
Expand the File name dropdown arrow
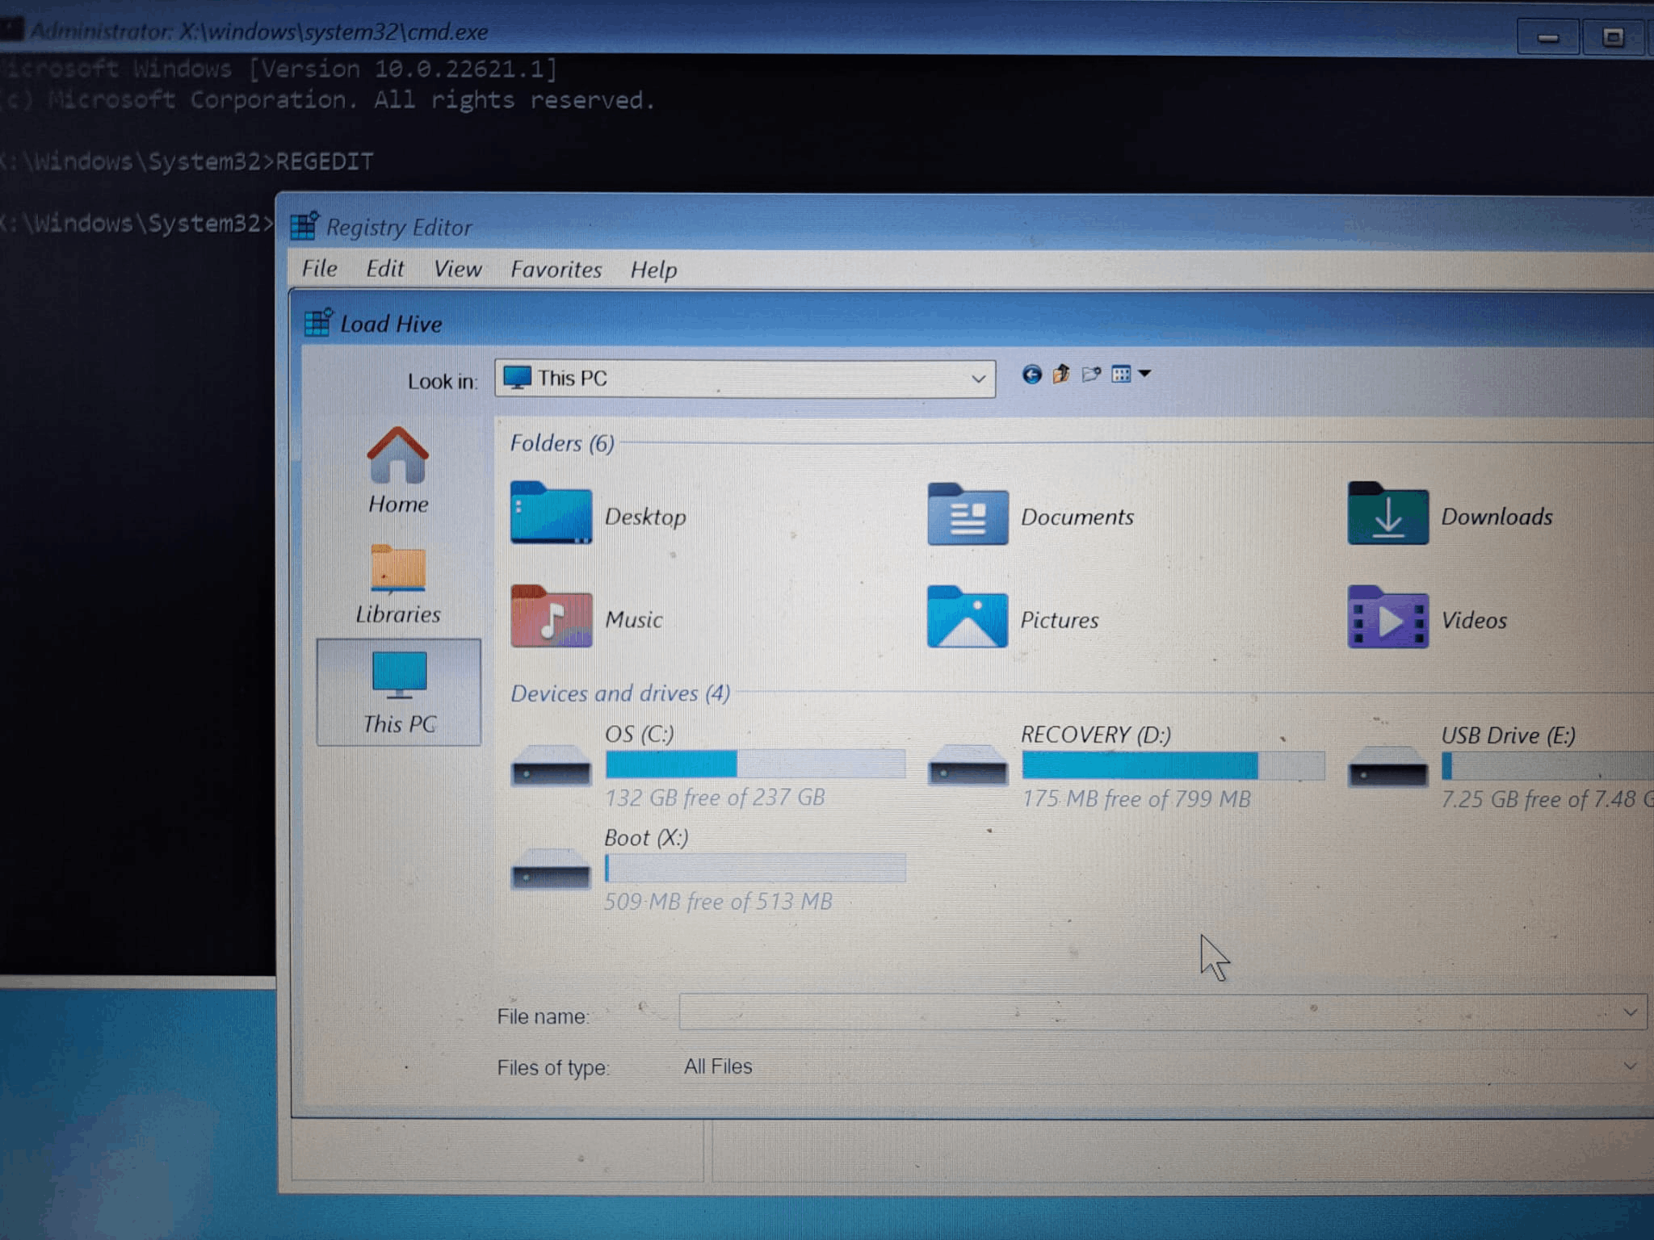click(1630, 1012)
